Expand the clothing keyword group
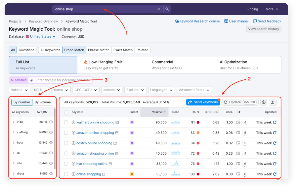Viewport: 295px width, 186px height. [x=14, y=132]
